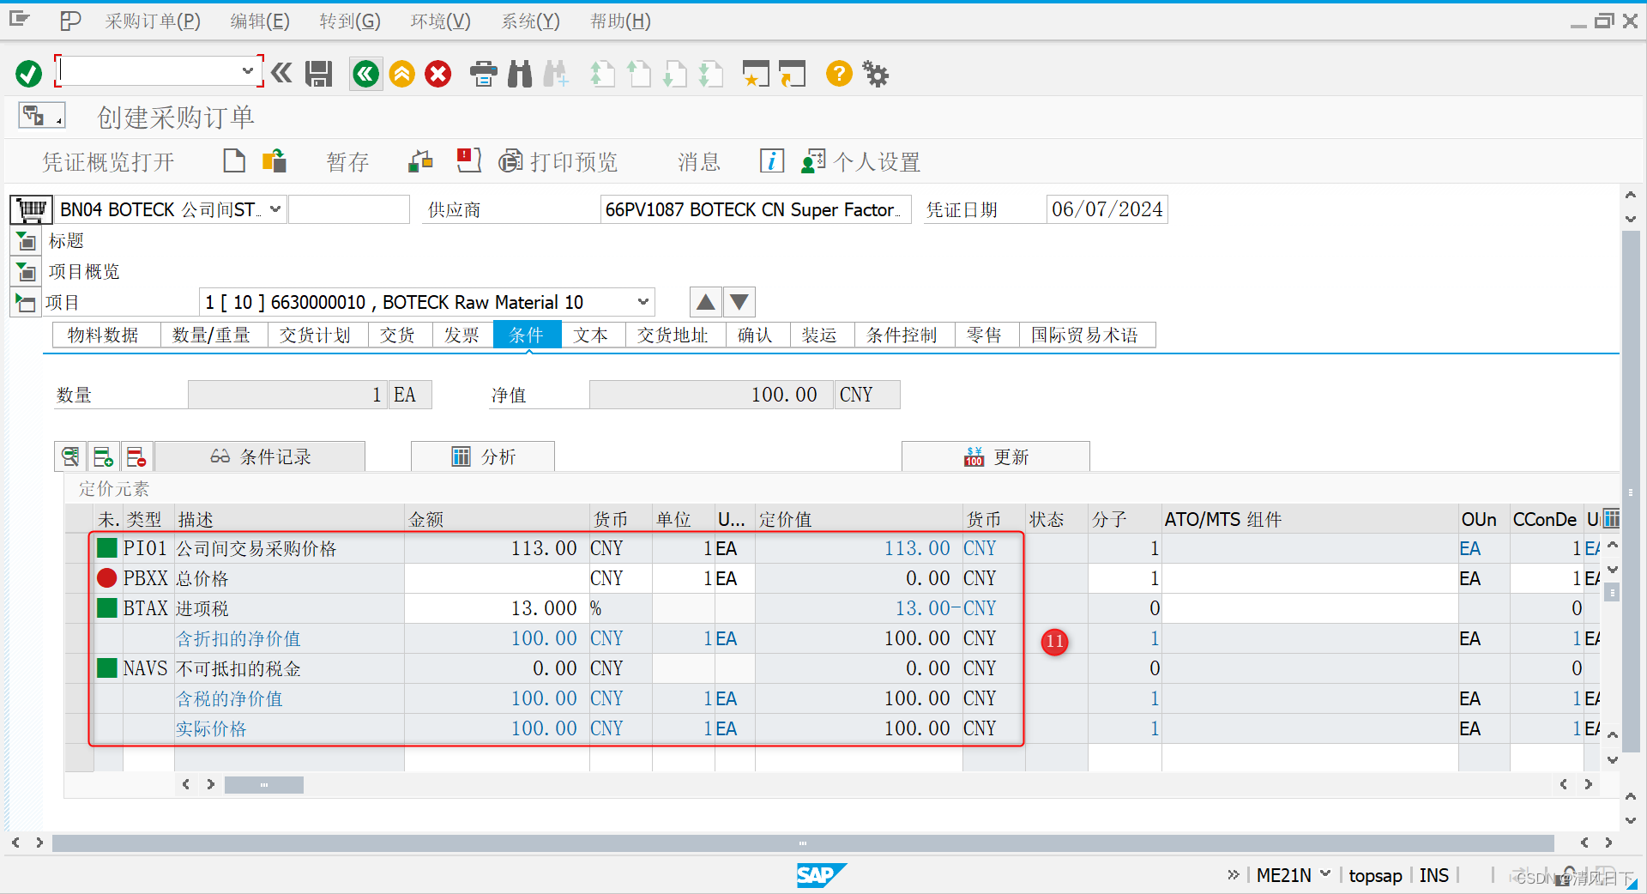Viewport: 1647px width, 894px height.
Task: Click the Next item down-triangle button
Action: click(739, 302)
